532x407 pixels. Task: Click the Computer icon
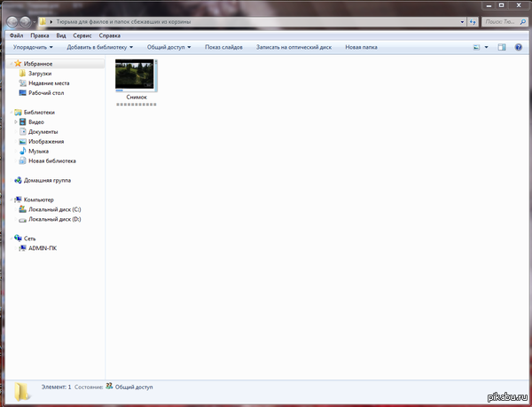(x=18, y=200)
